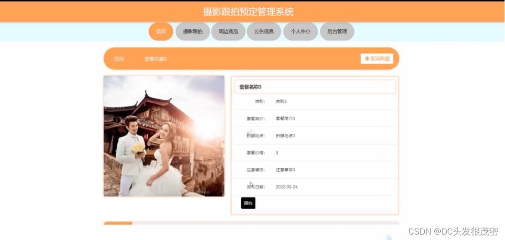Screen dimensions: 505x240
Task: Click the 套餐简介: label
Action: coord(256,119)
